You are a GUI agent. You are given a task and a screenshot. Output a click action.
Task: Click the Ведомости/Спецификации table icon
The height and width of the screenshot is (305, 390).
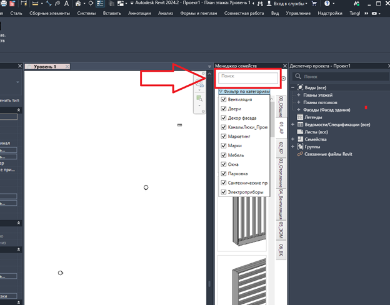click(x=300, y=124)
